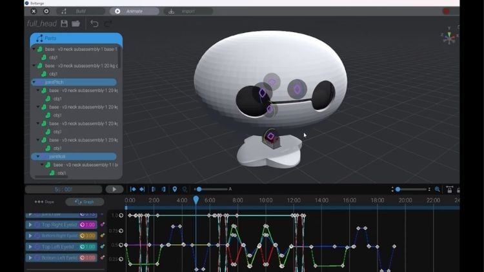Image resolution: width=484 pixels, height=272 pixels.
Task: Click the save file icon
Action: pyautogui.click(x=64, y=24)
